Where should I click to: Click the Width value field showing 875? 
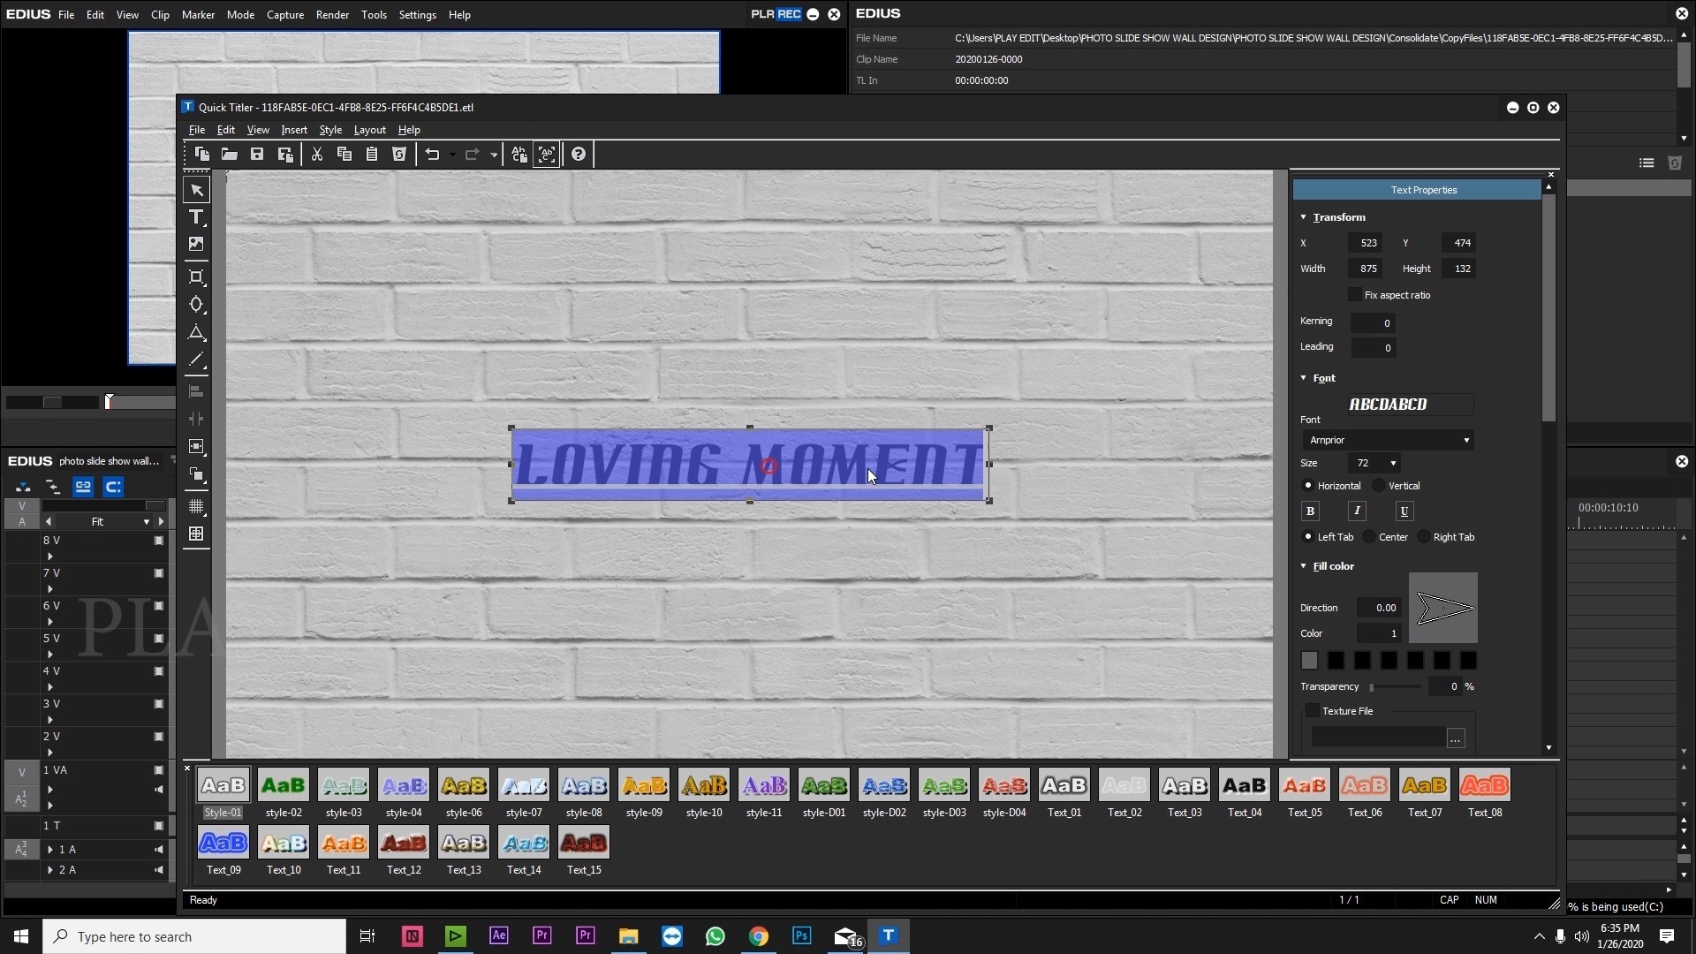1366,269
